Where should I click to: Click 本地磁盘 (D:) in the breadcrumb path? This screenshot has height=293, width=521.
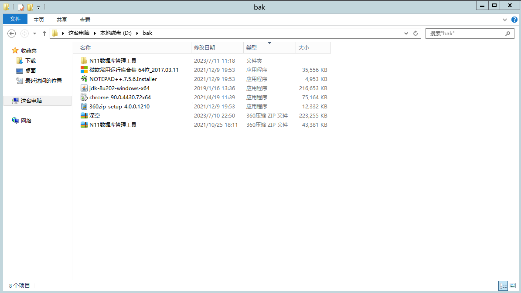click(116, 33)
